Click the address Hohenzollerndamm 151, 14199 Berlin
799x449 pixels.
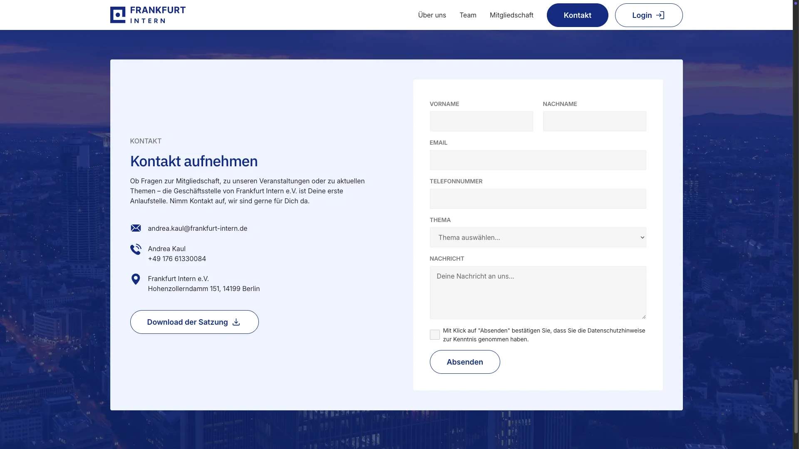[x=204, y=289]
